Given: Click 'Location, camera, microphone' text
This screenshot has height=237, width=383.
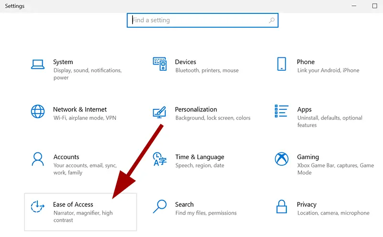Looking at the screenshot, I should pos(333,213).
